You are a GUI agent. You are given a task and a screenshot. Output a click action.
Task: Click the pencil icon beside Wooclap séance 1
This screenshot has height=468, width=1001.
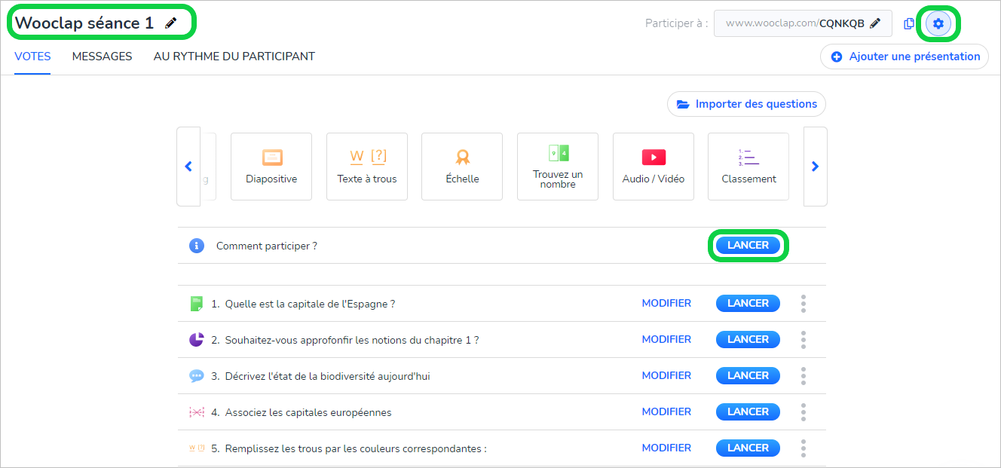pyautogui.click(x=171, y=23)
